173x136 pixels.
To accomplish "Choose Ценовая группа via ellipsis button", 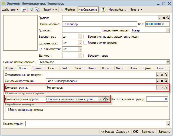I will tap(158, 88).
